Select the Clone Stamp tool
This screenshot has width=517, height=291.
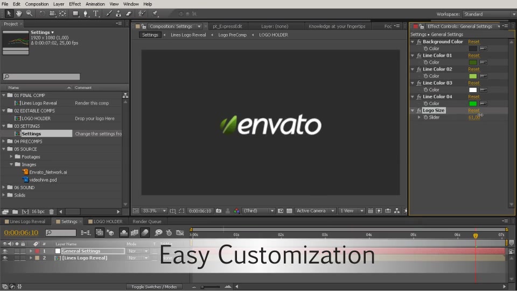118,13
